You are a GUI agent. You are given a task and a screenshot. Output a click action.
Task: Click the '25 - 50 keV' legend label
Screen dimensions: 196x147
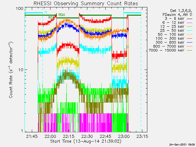pyautogui.click(x=172, y=31)
